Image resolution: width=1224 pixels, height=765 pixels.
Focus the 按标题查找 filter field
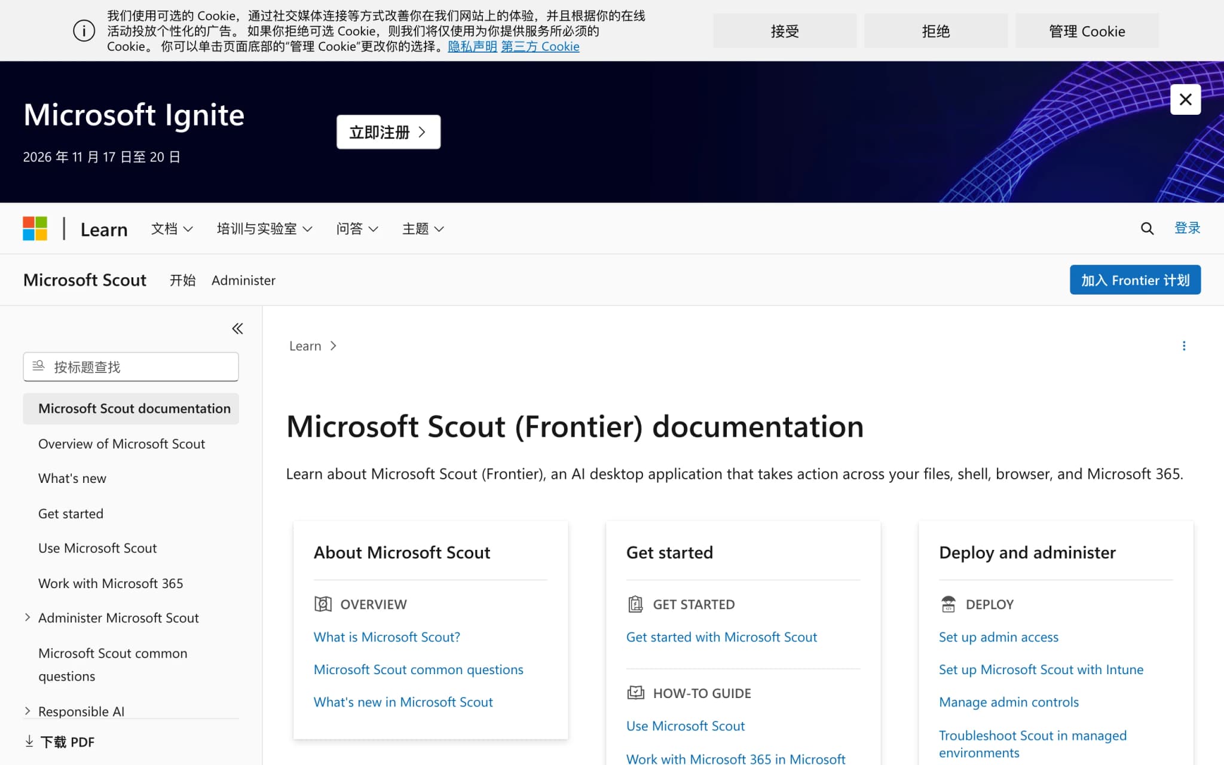(x=131, y=366)
